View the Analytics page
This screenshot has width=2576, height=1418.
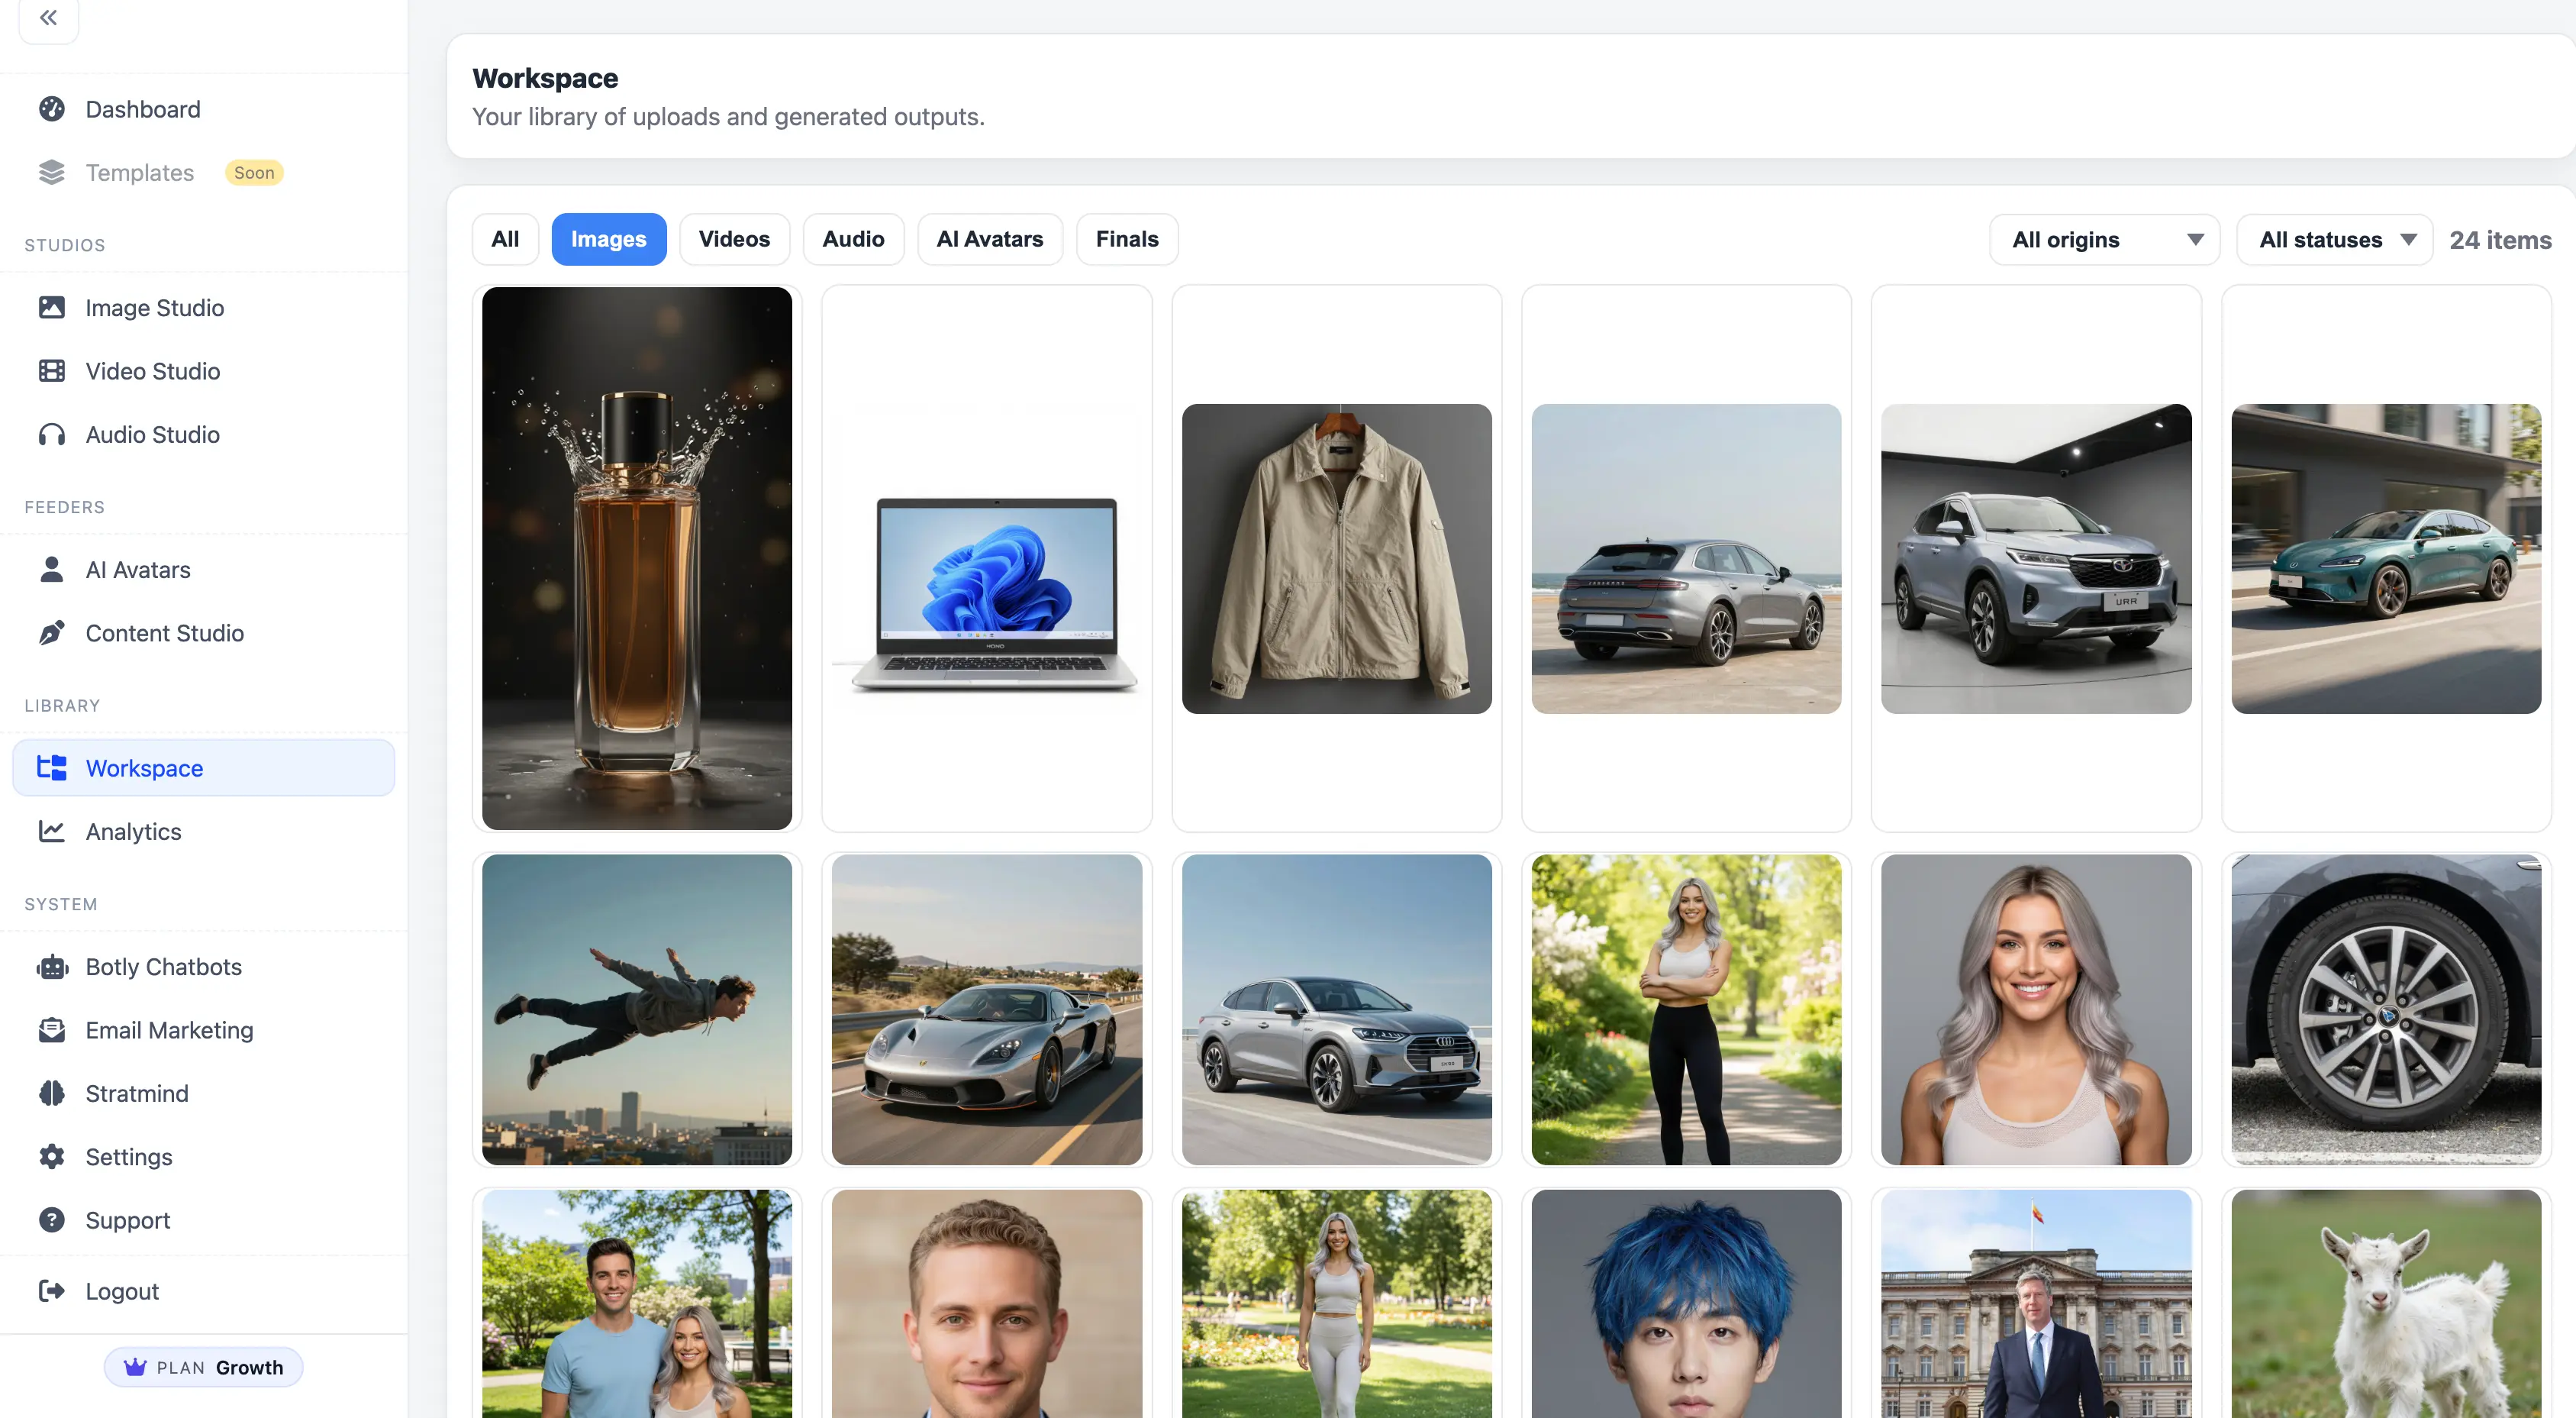tap(133, 832)
